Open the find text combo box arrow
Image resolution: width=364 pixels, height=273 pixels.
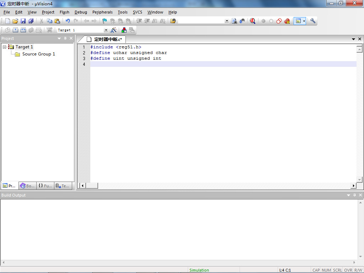[227, 21]
